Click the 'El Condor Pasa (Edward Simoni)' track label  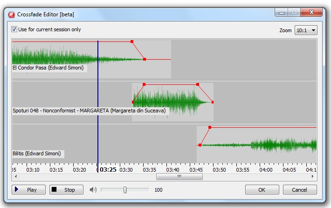click(48, 68)
